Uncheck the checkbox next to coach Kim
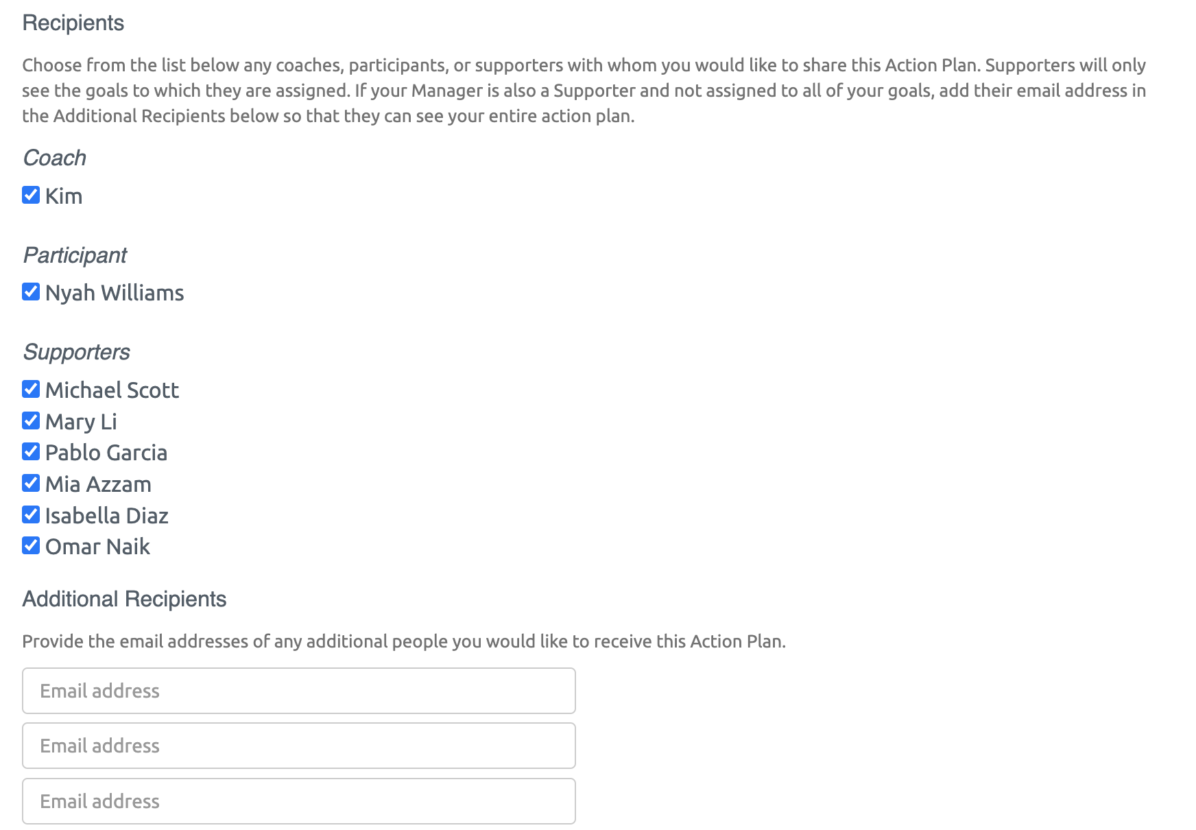This screenshot has width=1196, height=830. tap(31, 195)
